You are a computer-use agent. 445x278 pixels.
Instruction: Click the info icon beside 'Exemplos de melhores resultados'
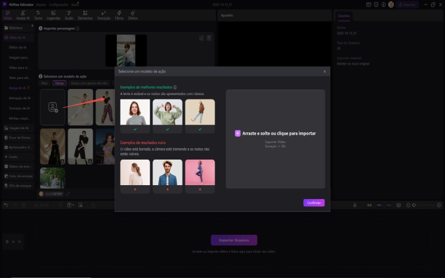[175, 87]
